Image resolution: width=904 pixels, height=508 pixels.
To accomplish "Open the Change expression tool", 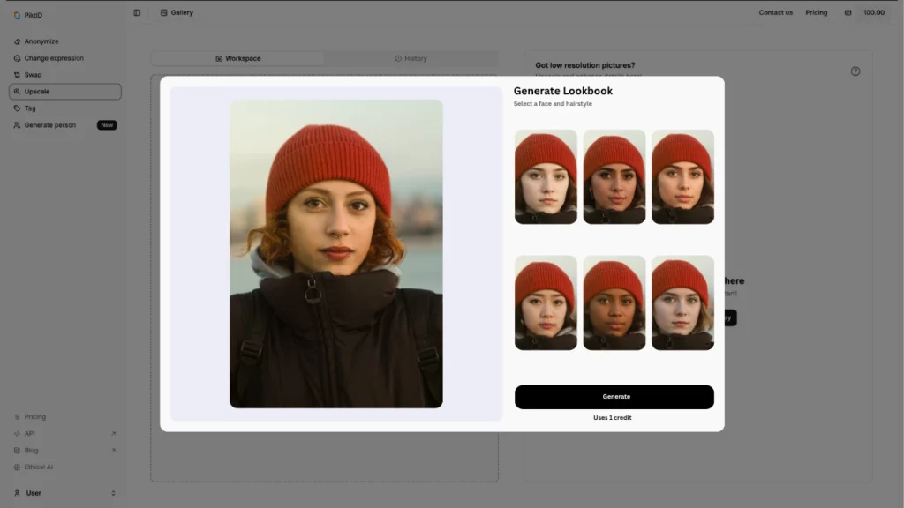I will coord(53,58).
